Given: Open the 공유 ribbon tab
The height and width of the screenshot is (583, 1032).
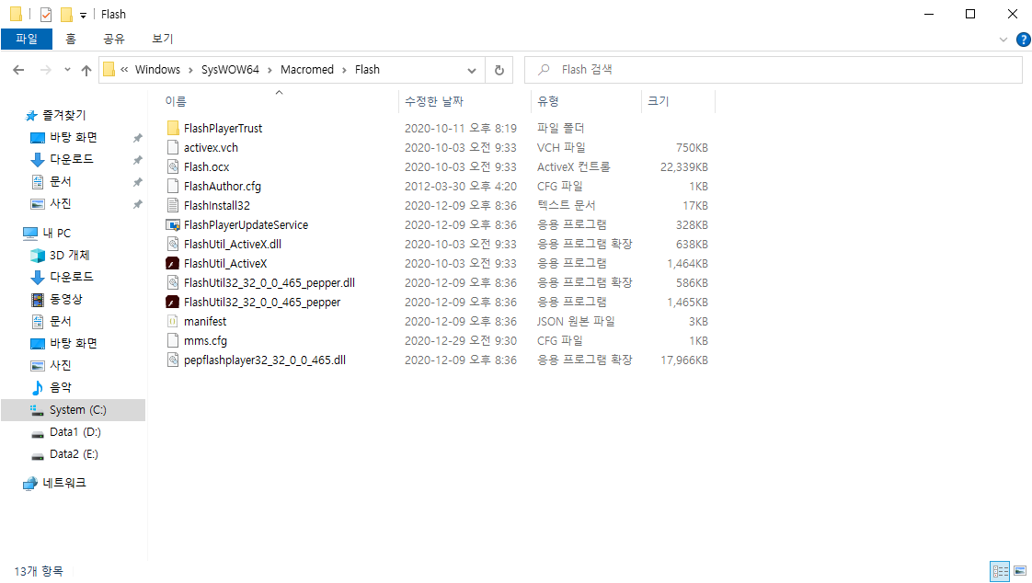Looking at the screenshot, I should tap(114, 39).
